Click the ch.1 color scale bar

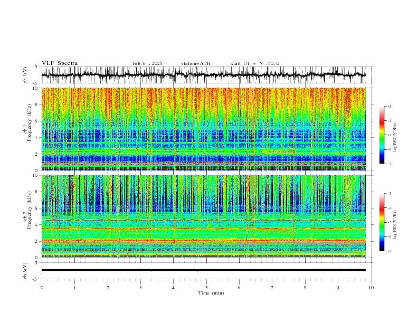382,135
